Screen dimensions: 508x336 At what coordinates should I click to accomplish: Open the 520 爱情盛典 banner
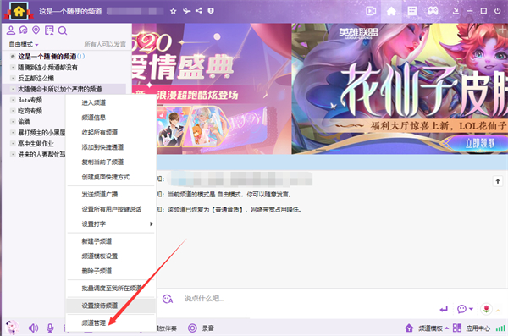tap(212, 89)
